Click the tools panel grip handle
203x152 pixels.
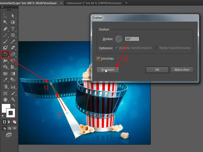click(9, 10)
